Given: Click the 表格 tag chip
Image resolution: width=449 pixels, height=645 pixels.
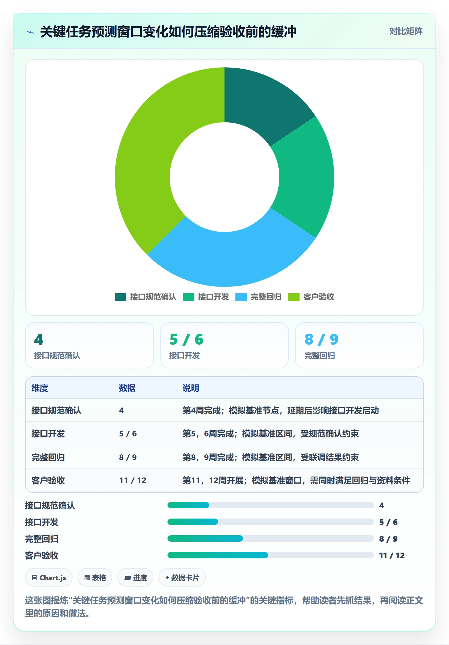Looking at the screenshot, I should pyautogui.click(x=95, y=578).
